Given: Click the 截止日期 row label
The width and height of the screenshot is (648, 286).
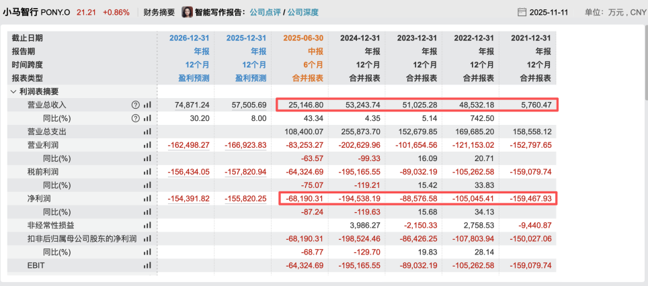Looking at the screenshot, I should click(28, 38).
